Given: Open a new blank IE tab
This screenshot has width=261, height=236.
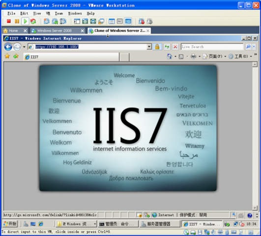Looking at the screenshot, I should pyautogui.click(x=124, y=57).
